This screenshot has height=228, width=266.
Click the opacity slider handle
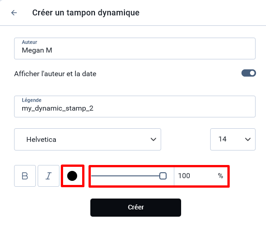(x=163, y=176)
